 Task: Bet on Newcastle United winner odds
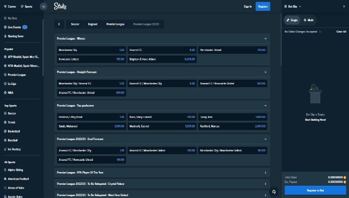[x=91, y=59]
